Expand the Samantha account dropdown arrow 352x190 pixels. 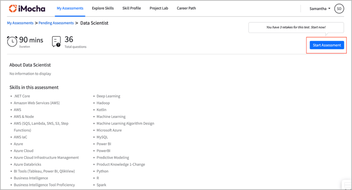pyautogui.click(x=329, y=9)
